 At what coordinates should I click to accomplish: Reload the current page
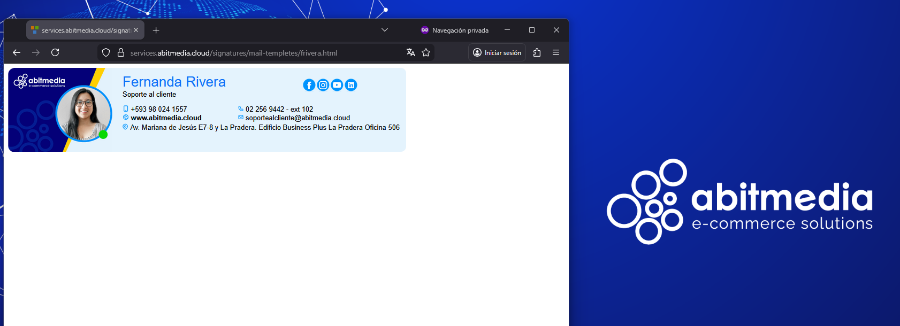(x=55, y=52)
